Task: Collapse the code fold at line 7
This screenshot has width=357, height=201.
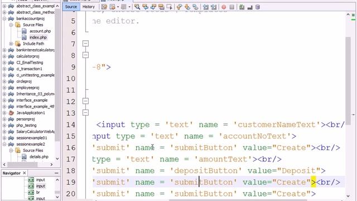Action: (x=85, y=44)
